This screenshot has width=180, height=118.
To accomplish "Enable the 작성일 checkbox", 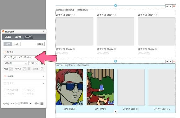I will 25,94.
